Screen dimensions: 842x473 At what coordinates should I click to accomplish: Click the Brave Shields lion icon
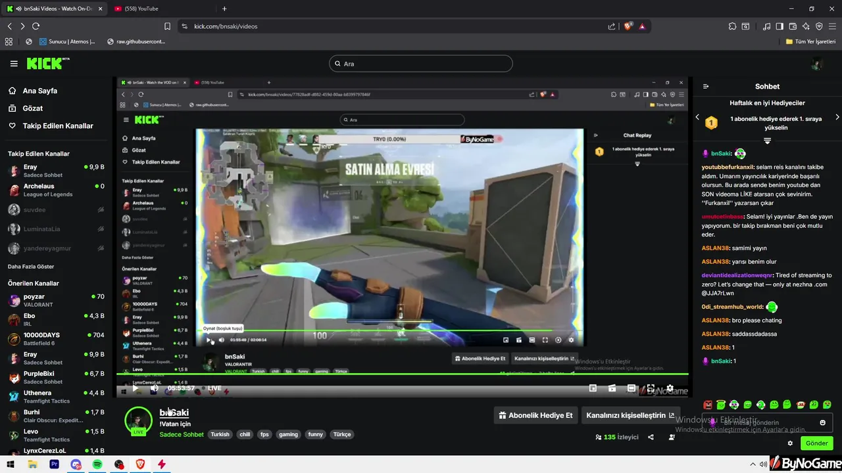(x=628, y=26)
